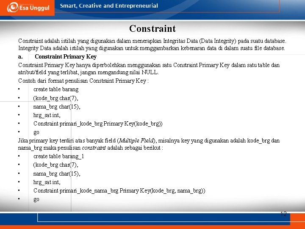Click sentence starting 'Contoh dari format penulisan'

pos(83,81)
